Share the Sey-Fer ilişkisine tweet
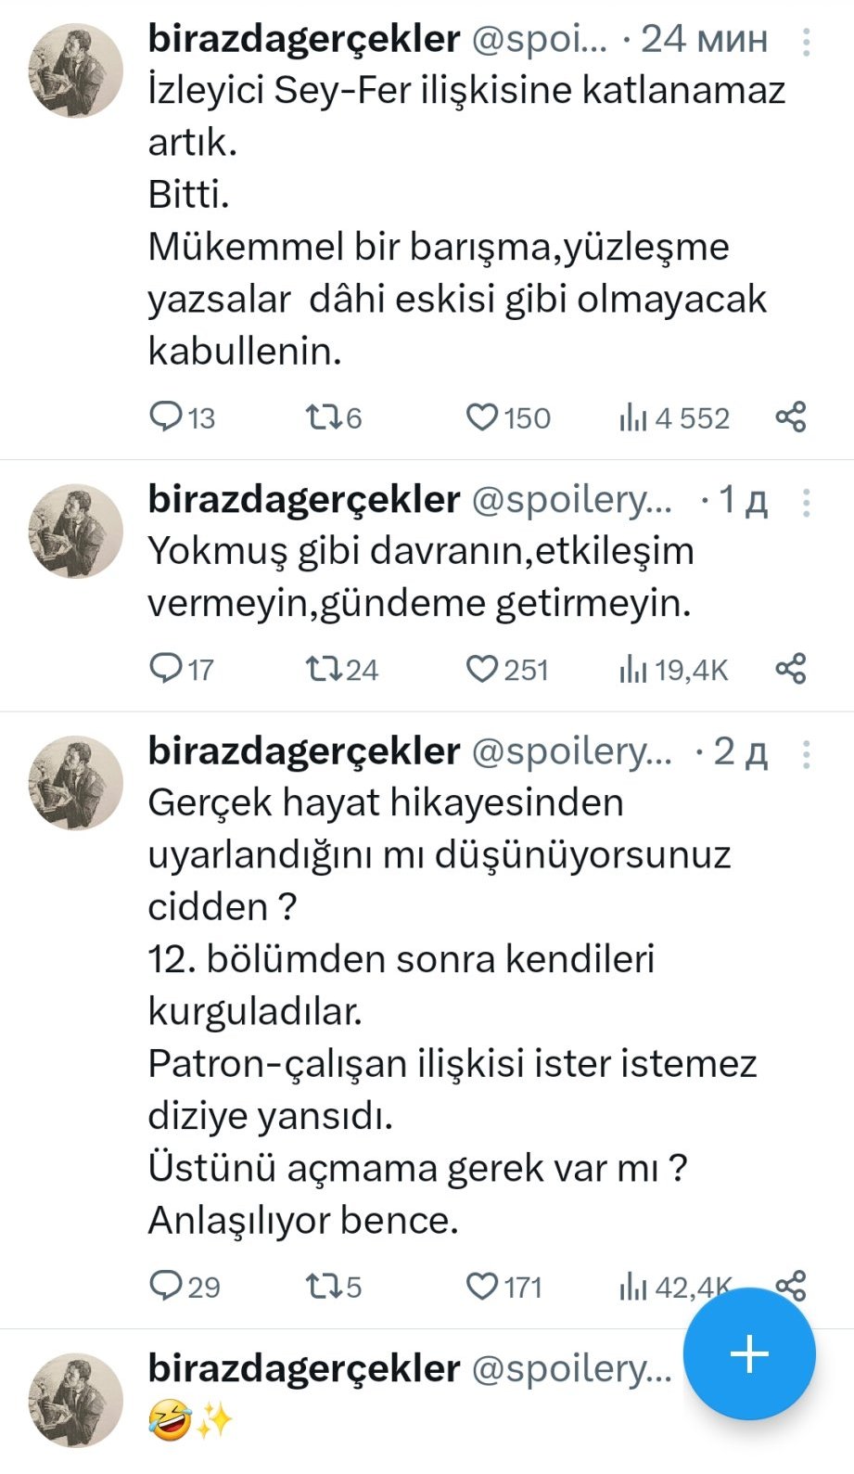This screenshot has height=1474, width=854. coord(791,417)
